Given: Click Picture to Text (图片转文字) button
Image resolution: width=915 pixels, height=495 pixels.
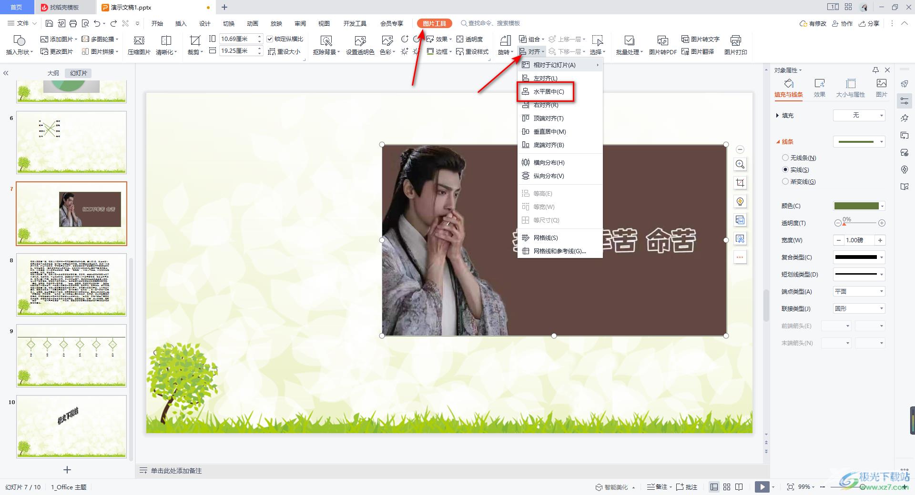Looking at the screenshot, I should point(701,39).
